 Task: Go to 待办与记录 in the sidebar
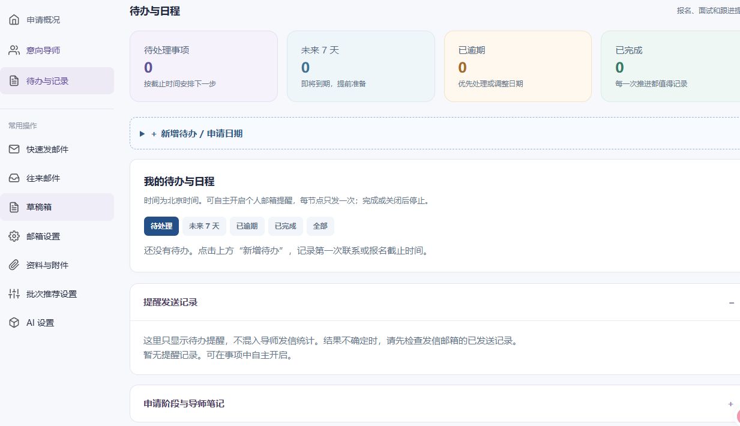[x=57, y=81]
